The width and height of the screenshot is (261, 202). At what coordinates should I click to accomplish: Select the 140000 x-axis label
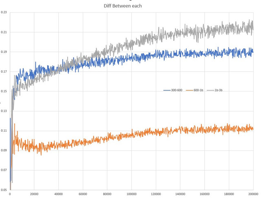(x=180, y=194)
